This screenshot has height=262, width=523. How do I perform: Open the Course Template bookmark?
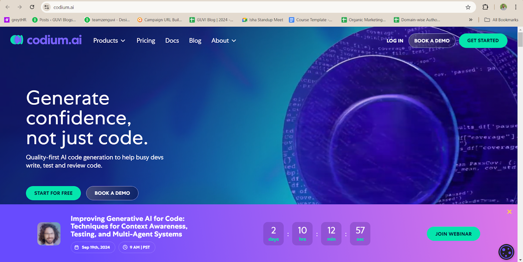tap(311, 20)
